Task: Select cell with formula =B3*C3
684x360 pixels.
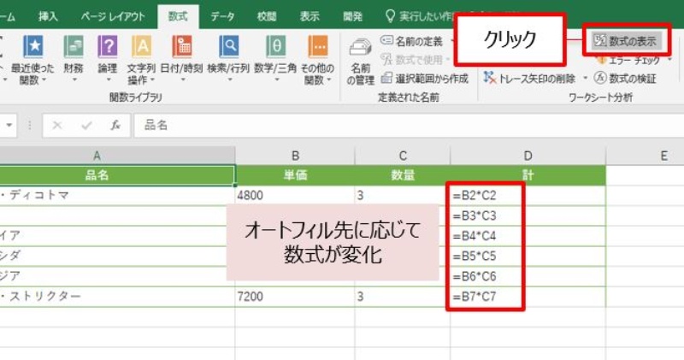Action: tap(528, 215)
